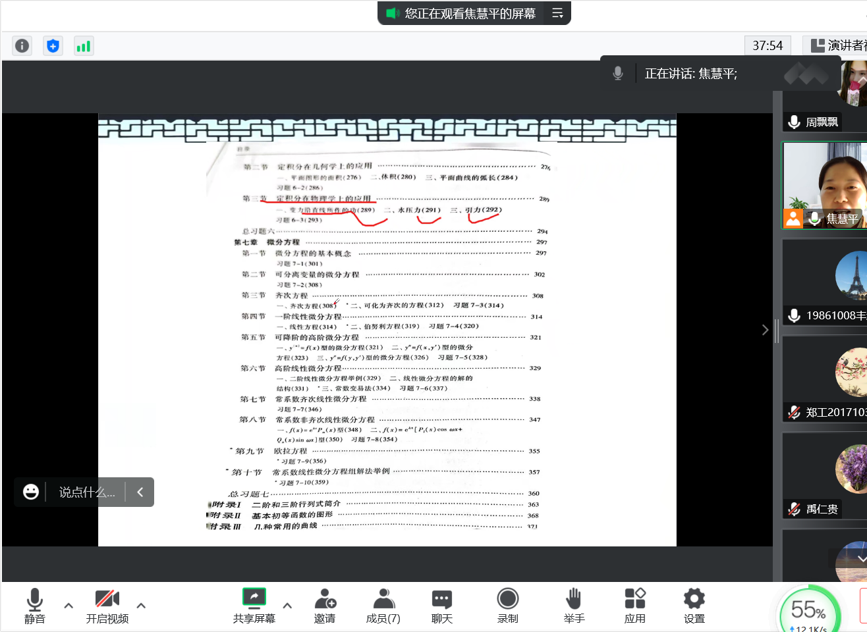Click the blue security shield icon

tap(53, 45)
